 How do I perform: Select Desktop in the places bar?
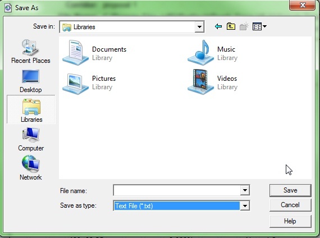tap(31, 81)
